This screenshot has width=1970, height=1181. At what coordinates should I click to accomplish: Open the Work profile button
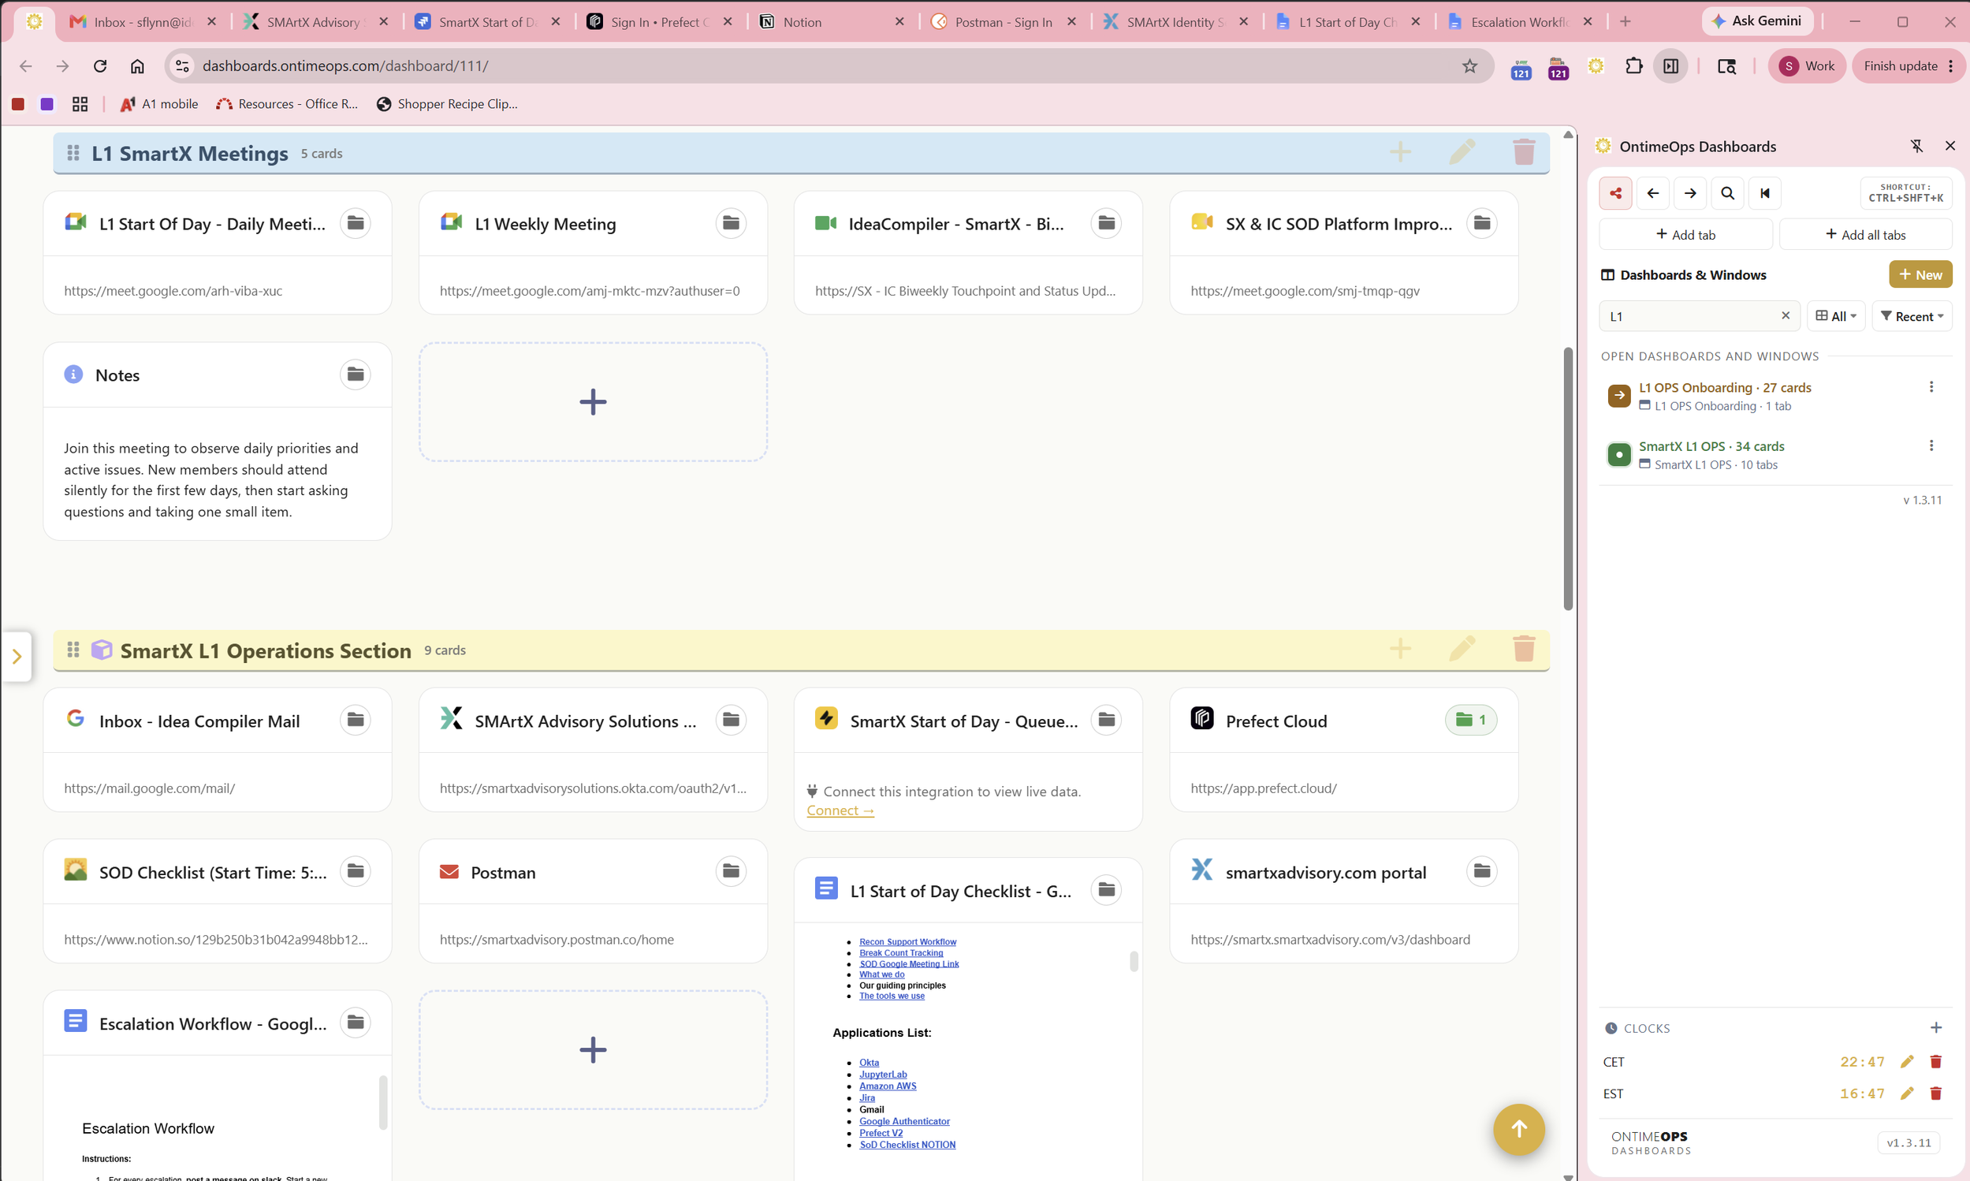click(1807, 66)
